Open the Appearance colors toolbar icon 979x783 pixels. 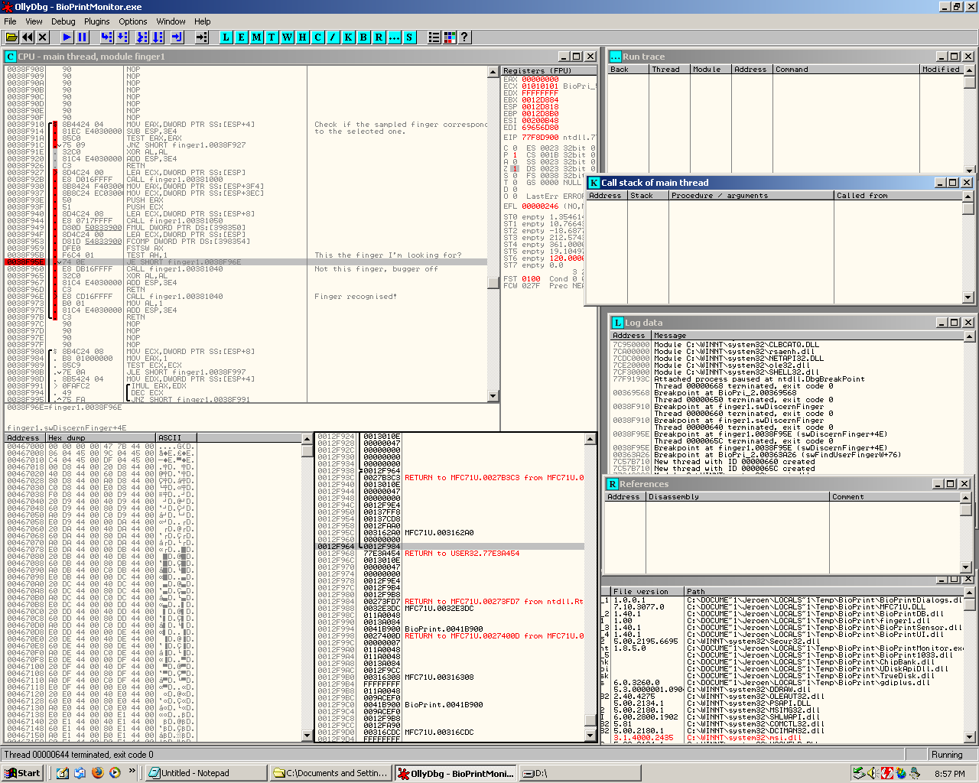coord(450,37)
